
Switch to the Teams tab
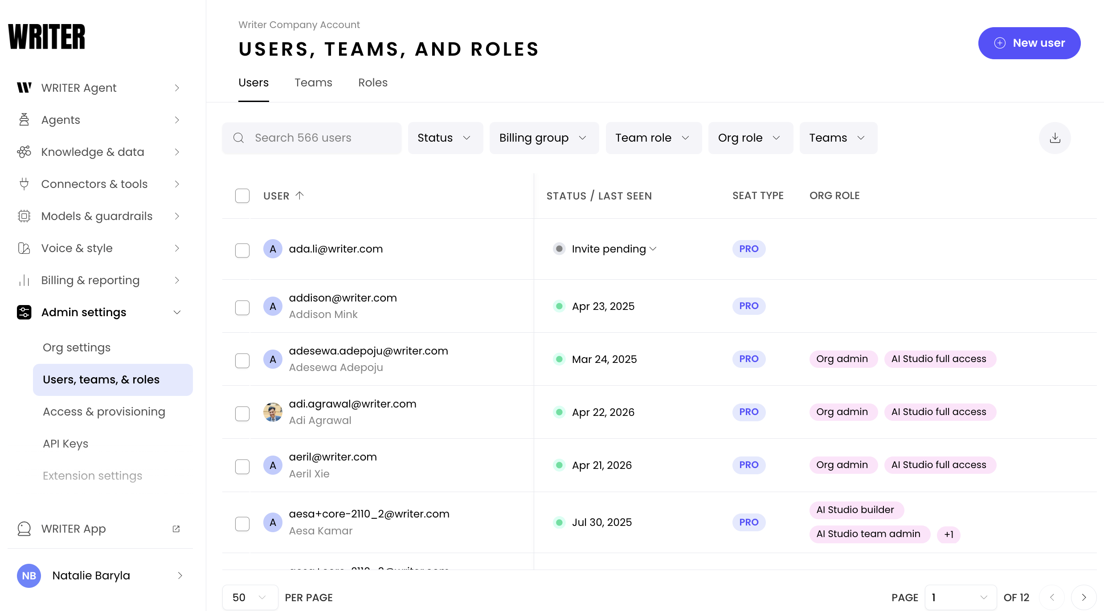pos(313,83)
